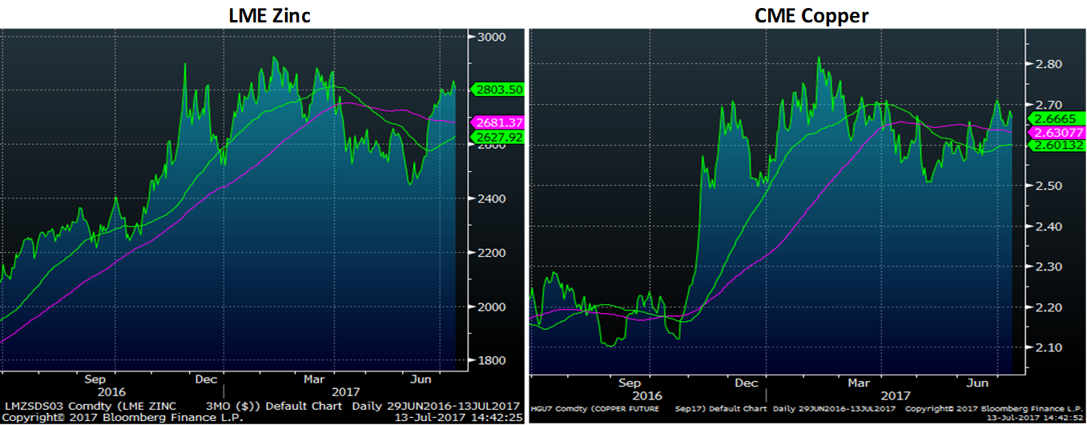Image resolution: width=1087 pixels, height=425 pixels.
Task: Select the green 2803.50 zinc price tag
Action: (498, 90)
